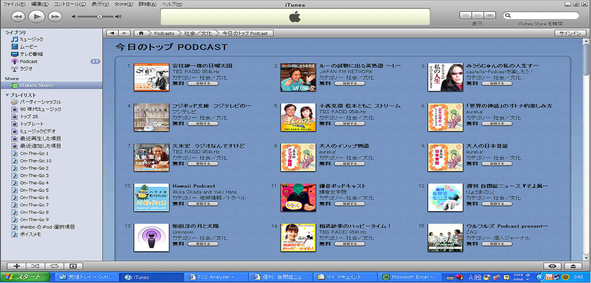Open 大人の日本昔話 podcast artwork
591x283 pixels.
pos(445,157)
